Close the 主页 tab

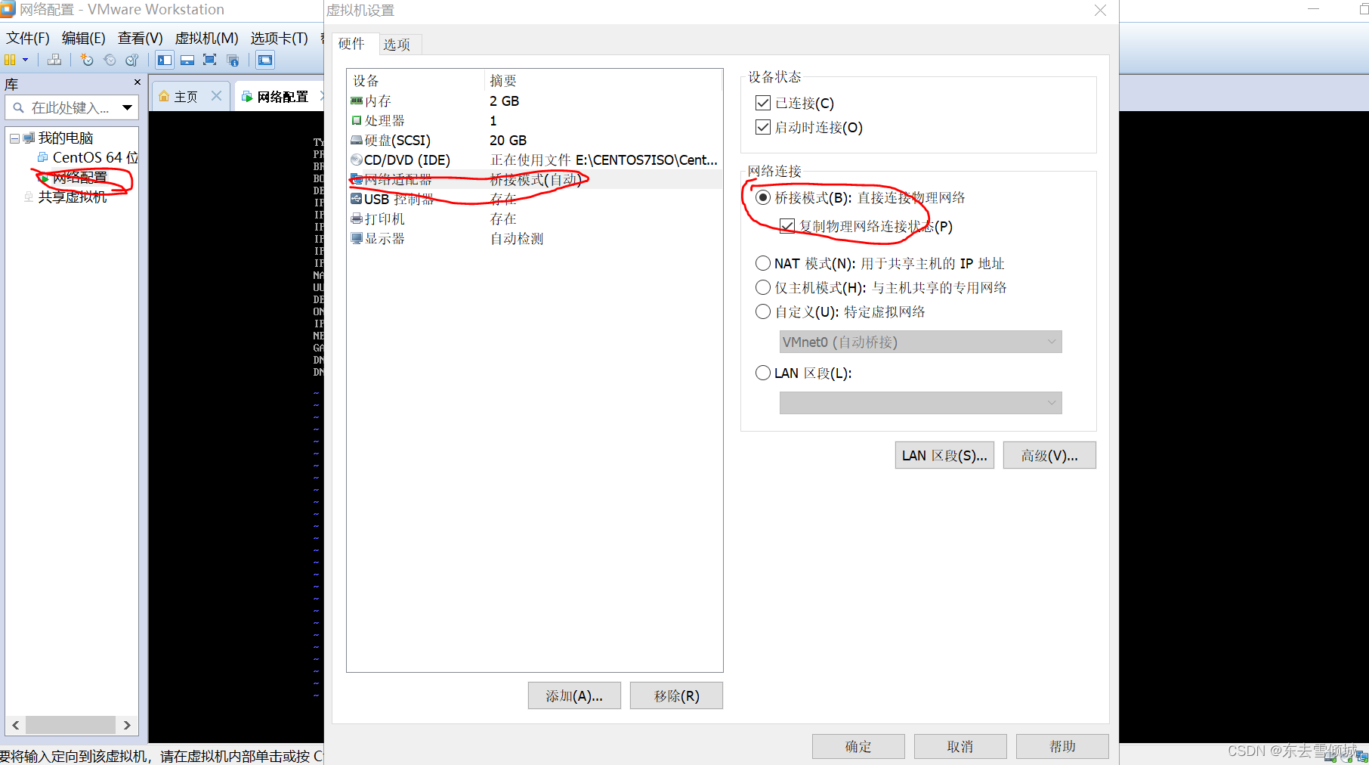(x=216, y=96)
